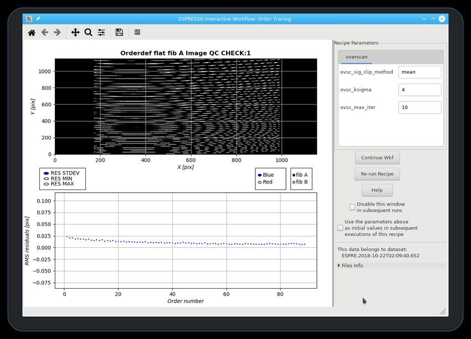Expand the Files Info section
Image resolution: width=471 pixels, height=339 pixels.
tap(339, 265)
